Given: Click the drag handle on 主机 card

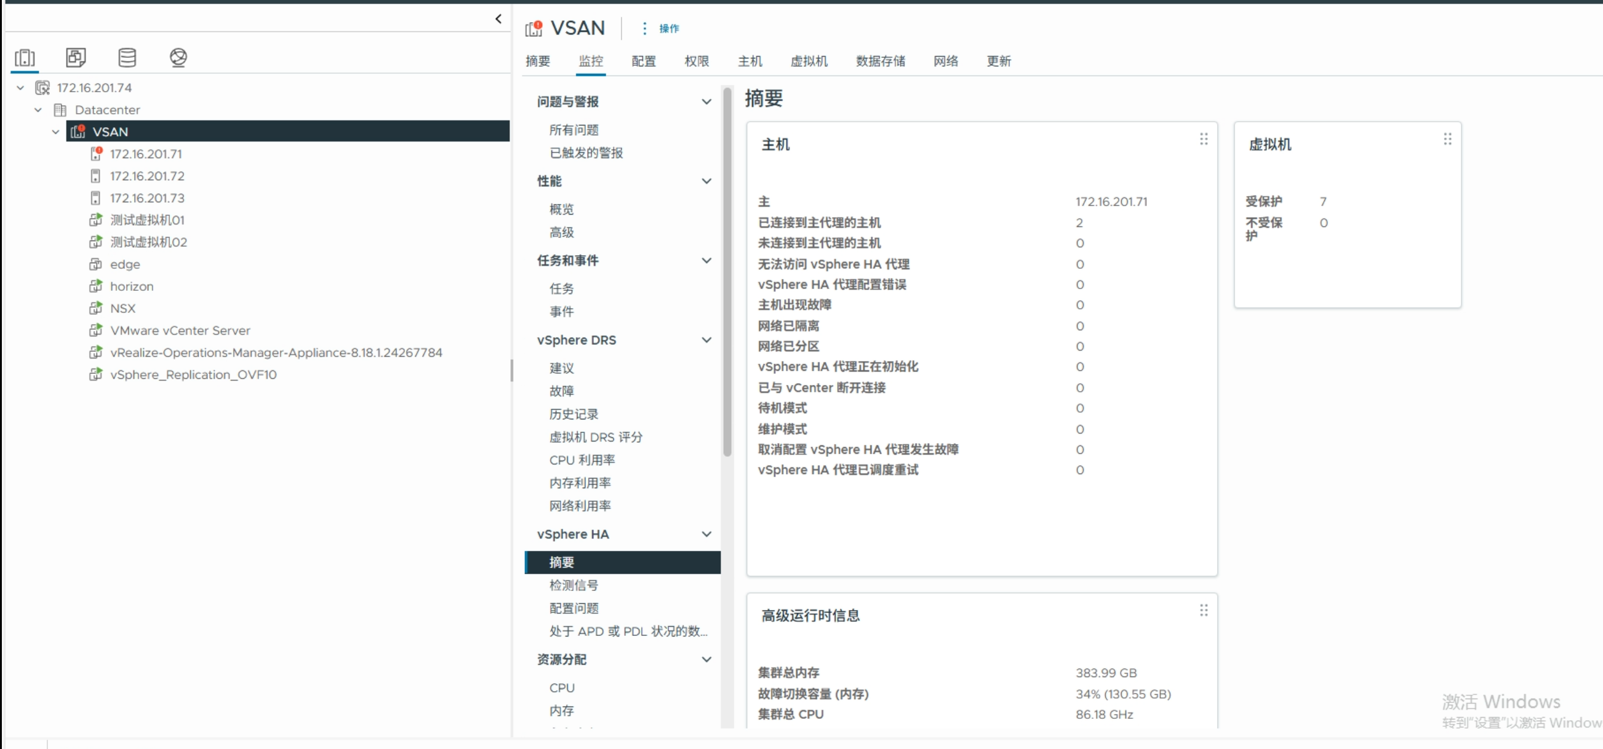Looking at the screenshot, I should point(1204,140).
